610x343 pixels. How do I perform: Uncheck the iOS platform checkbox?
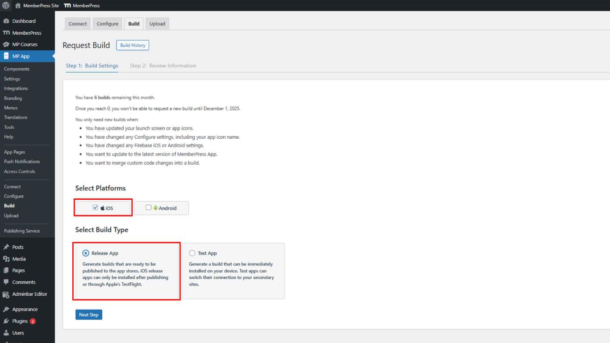tap(95, 207)
